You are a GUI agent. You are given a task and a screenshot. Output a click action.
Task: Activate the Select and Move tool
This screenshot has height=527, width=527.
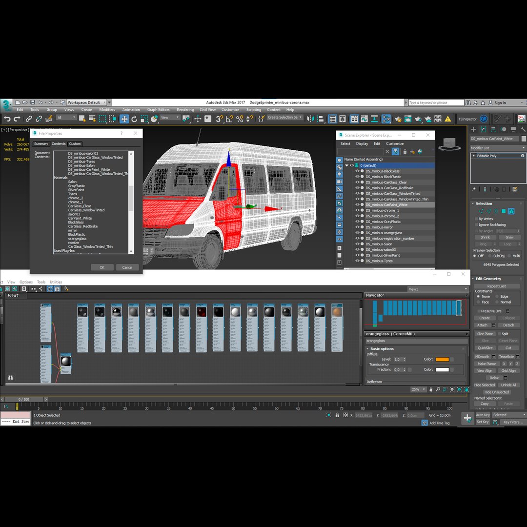pos(124,119)
